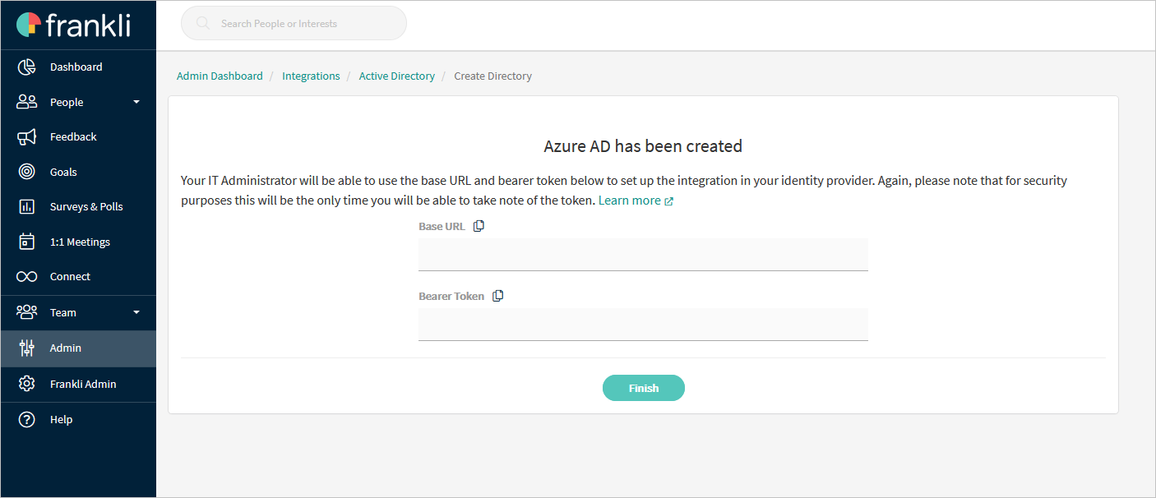
Task: Open Help via the question mark icon
Action: click(x=26, y=419)
